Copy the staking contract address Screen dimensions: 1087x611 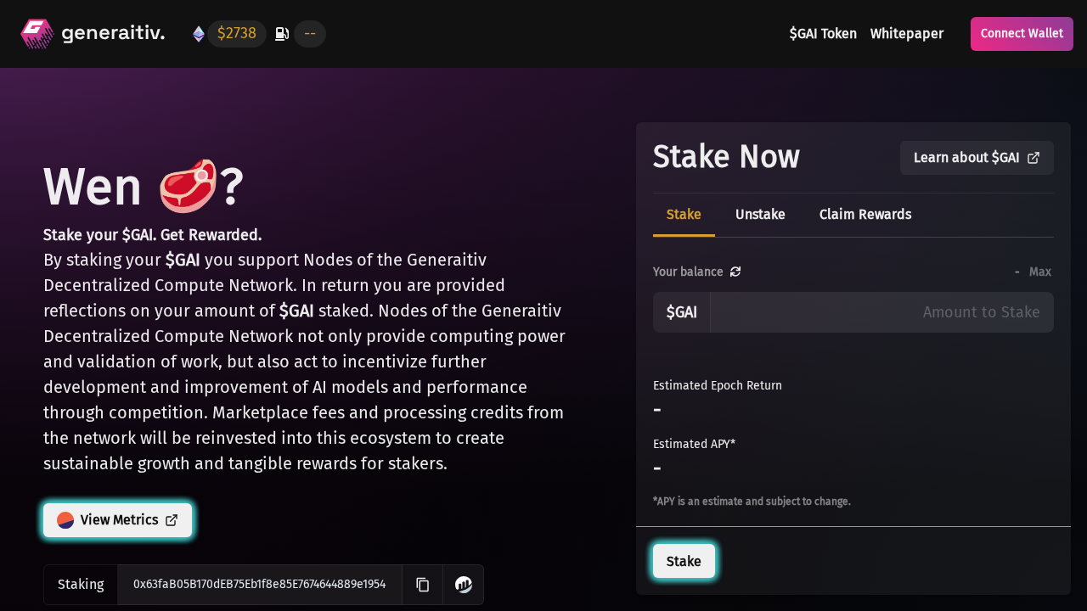[422, 585]
